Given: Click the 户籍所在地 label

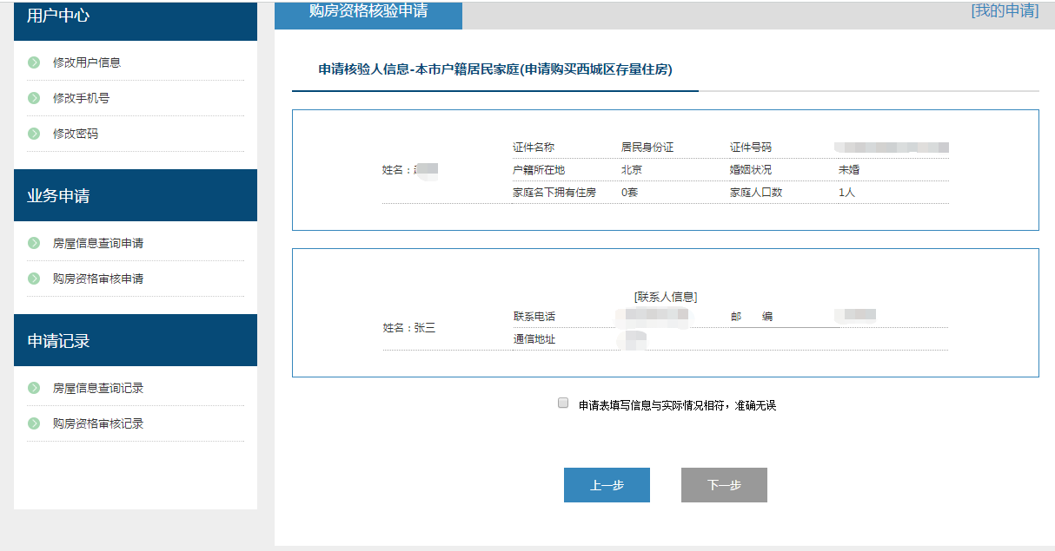Looking at the screenshot, I should point(539,170).
